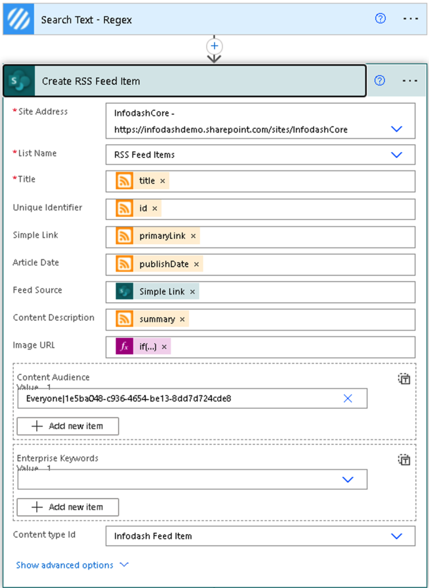Insert a new step with plus button
The height and width of the screenshot is (588, 429).
coord(214,46)
